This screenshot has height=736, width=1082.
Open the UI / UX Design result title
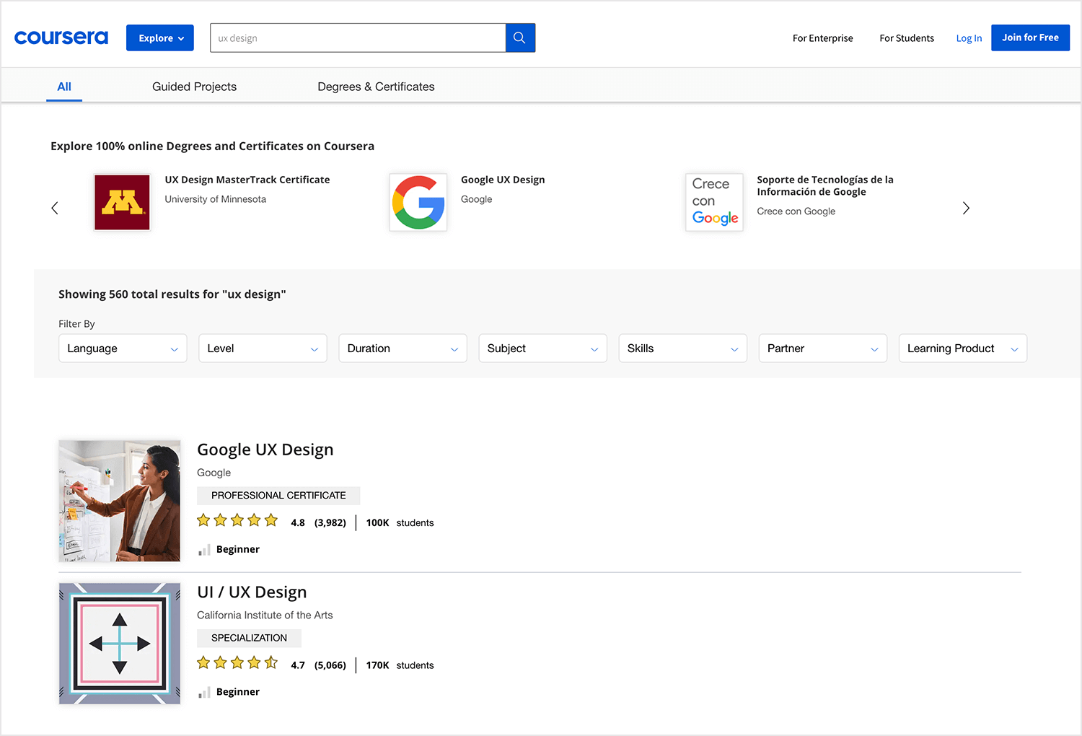pos(252,592)
